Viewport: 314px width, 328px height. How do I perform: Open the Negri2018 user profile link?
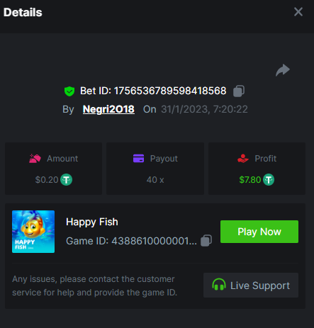tap(108, 109)
